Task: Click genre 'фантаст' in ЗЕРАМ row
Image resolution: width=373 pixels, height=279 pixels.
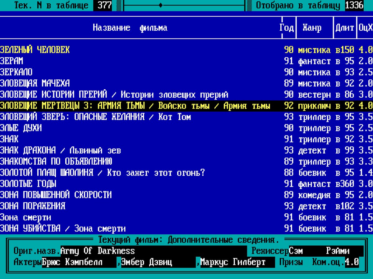Action: coord(315,61)
